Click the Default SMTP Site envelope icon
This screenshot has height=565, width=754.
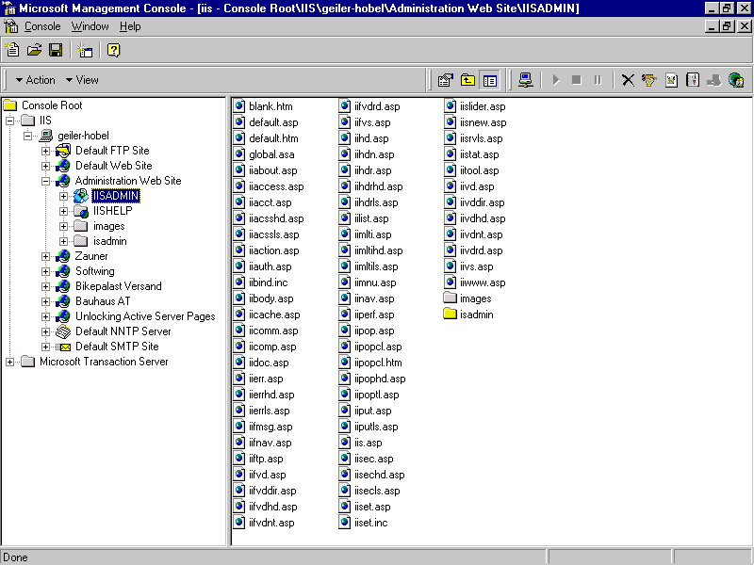(x=63, y=347)
